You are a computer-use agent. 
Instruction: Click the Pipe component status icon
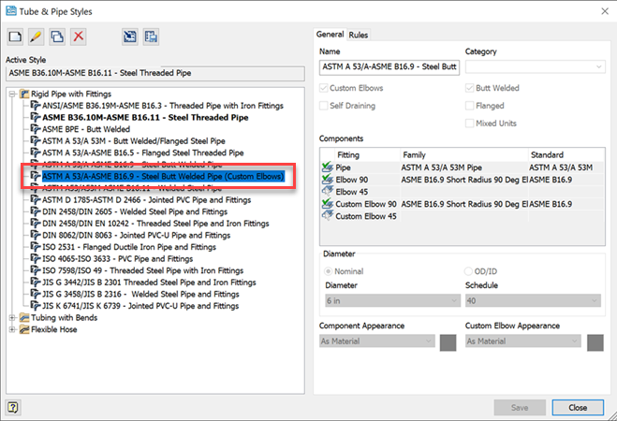pos(328,167)
